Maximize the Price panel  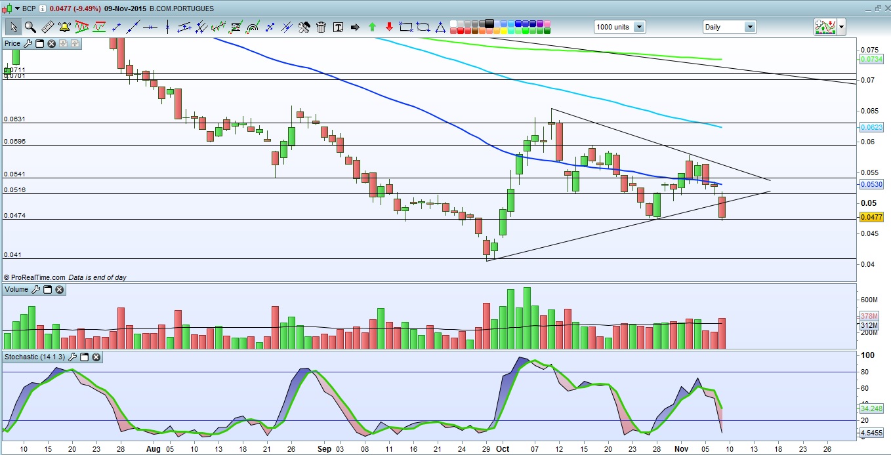[39, 43]
